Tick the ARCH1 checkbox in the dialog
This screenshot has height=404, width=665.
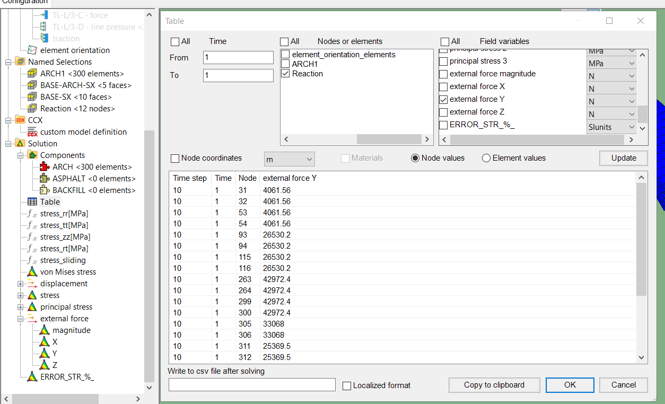(x=285, y=64)
